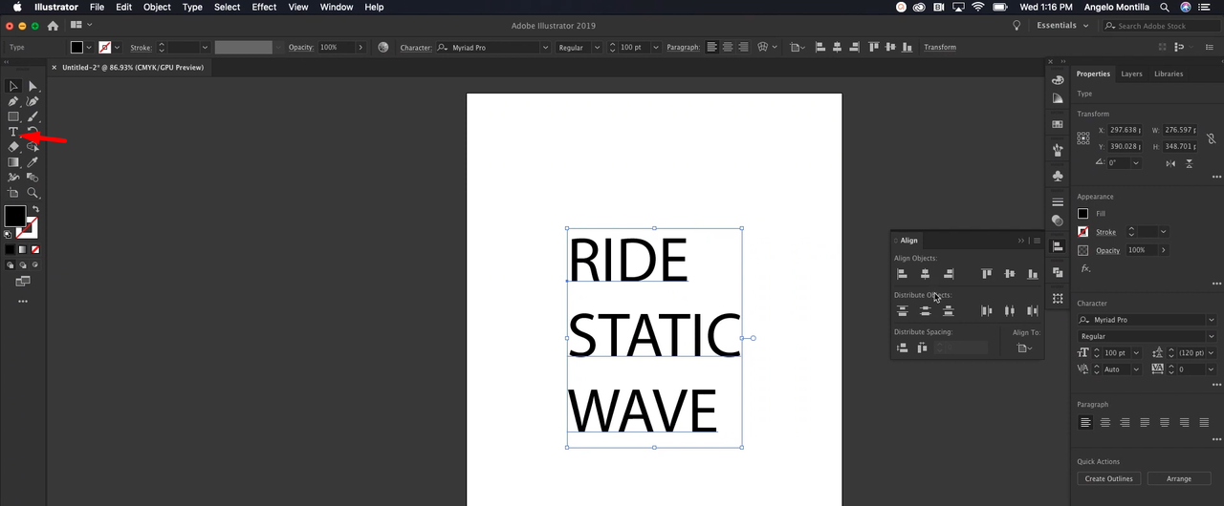The width and height of the screenshot is (1224, 506).
Task: Open the Essentials workspace dropdown
Action: (1061, 26)
